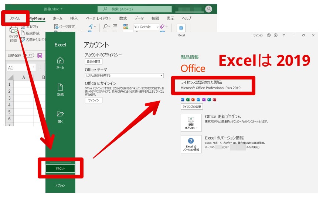Click the ページ設定 command in the ribbon
Viewport: 323px width, 202px height.
tap(64, 26)
